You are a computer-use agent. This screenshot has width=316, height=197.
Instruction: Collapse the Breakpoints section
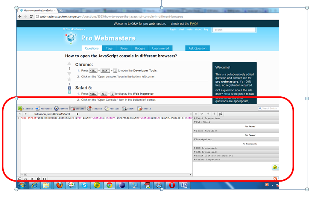coord(236,139)
